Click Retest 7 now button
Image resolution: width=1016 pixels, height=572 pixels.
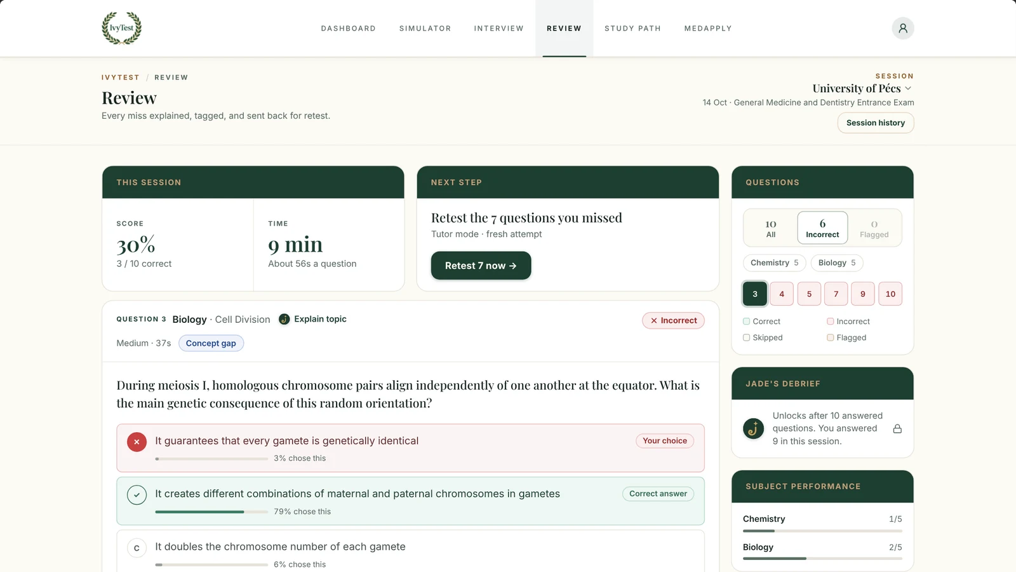(x=481, y=266)
